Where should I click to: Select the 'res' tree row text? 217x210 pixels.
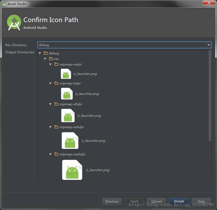56,59
